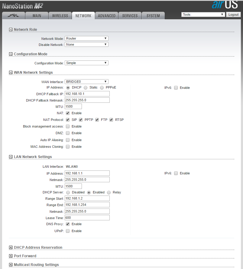
Task: Open the Configuration Mode dropdown
Action: coord(86,63)
